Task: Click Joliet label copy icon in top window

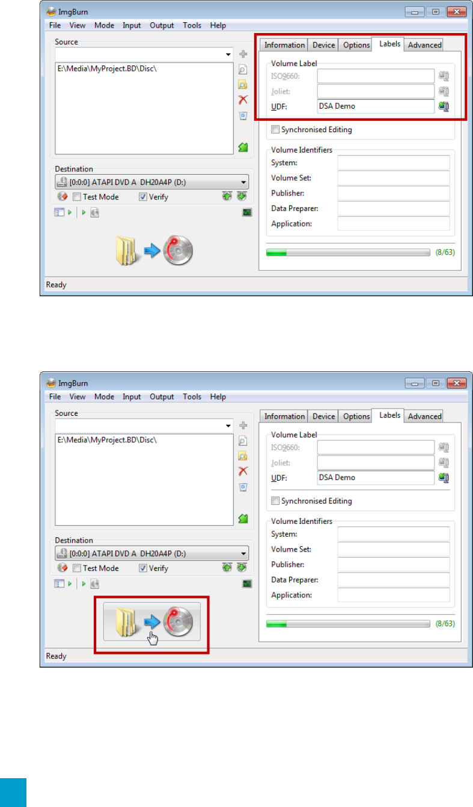Action: [x=444, y=91]
